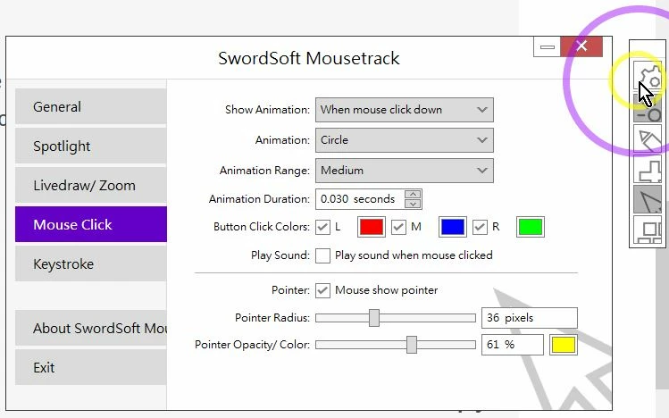Open the Livedraw/ Zoom tab

(91, 185)
